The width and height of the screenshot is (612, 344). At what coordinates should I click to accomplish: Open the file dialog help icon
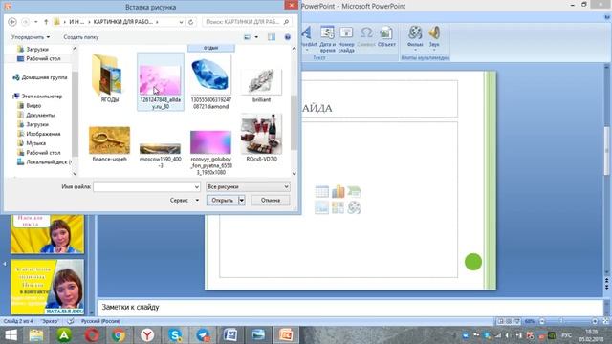tap(288, 37)
